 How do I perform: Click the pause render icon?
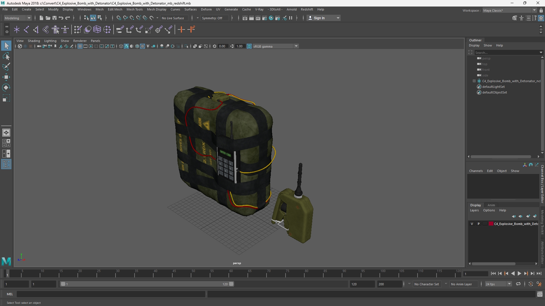pos(291,18)
